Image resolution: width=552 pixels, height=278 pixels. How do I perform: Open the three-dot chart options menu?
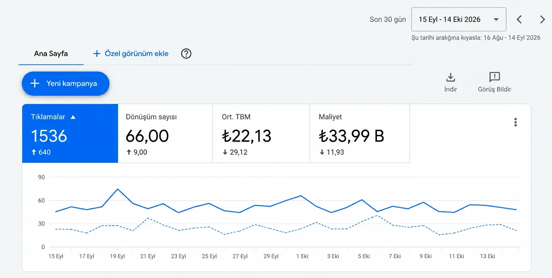click(x=515, y=122)
